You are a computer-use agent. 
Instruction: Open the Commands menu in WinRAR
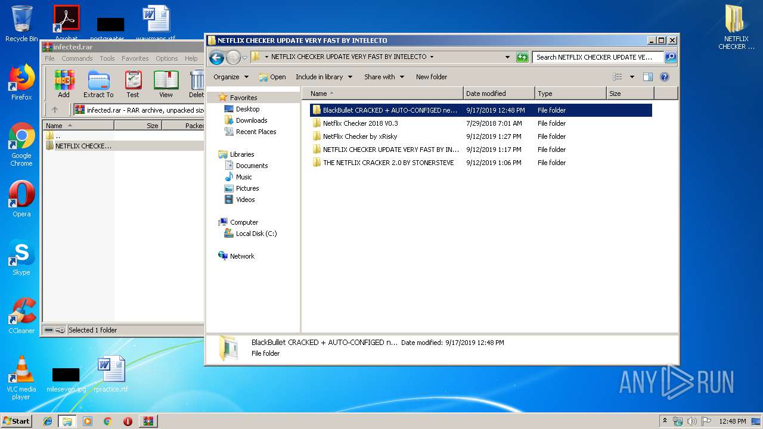click(x=77, y=58)
